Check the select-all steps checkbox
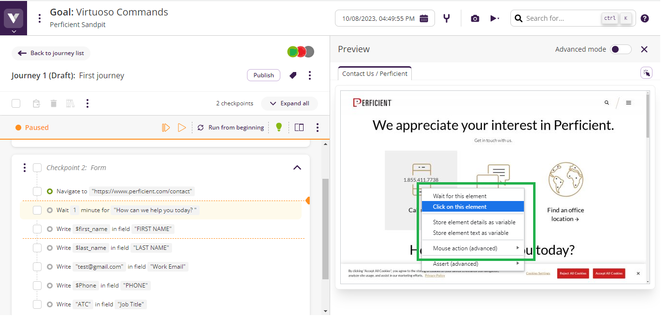 [x=16, y=103]
